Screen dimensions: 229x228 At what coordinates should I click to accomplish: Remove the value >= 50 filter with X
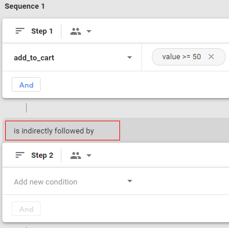point(211,57)
